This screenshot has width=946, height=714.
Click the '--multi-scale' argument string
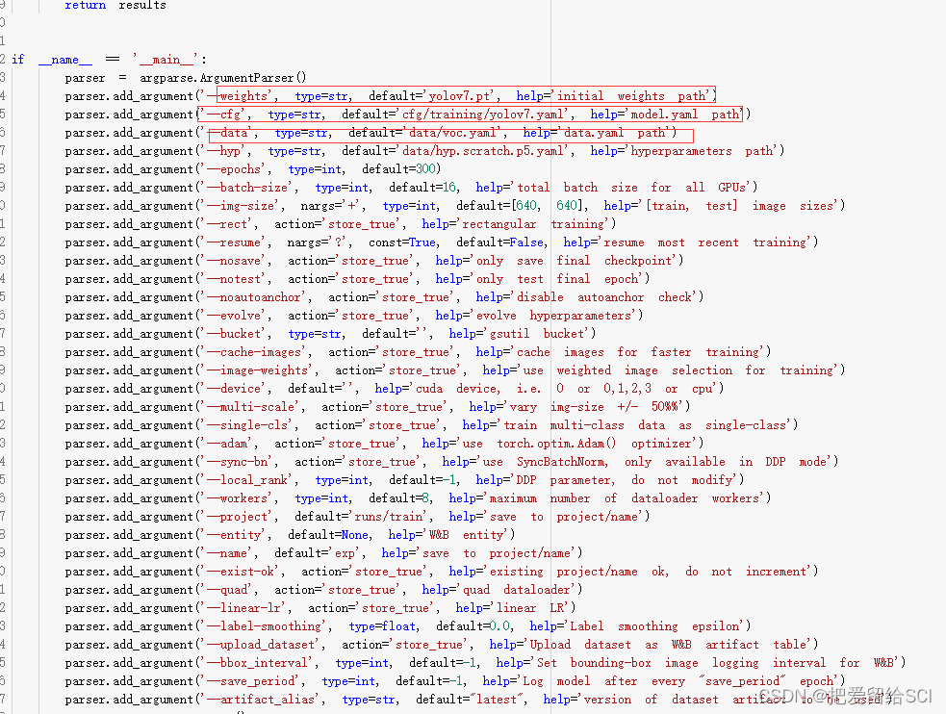coord(251,407)
